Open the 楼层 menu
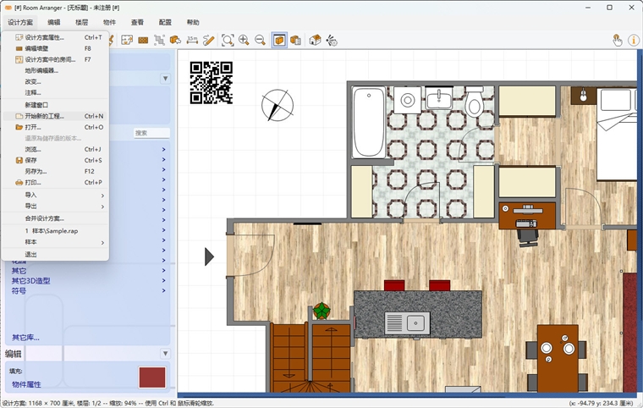643x408 pixels. tap(81, 22)
